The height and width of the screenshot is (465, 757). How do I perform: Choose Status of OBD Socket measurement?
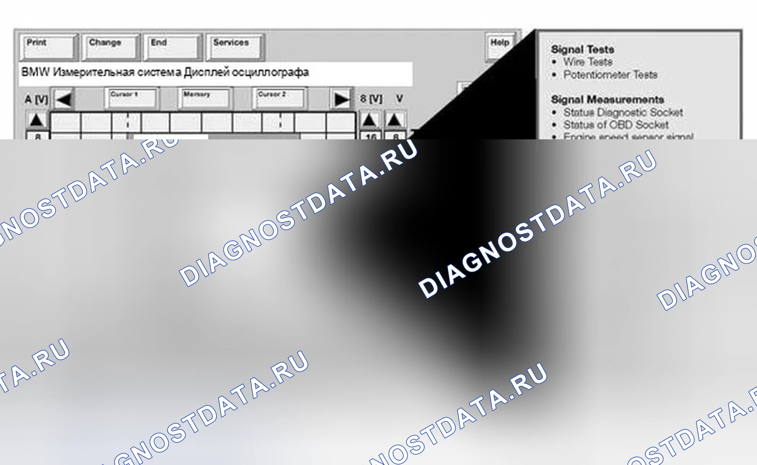click(616, 125)
